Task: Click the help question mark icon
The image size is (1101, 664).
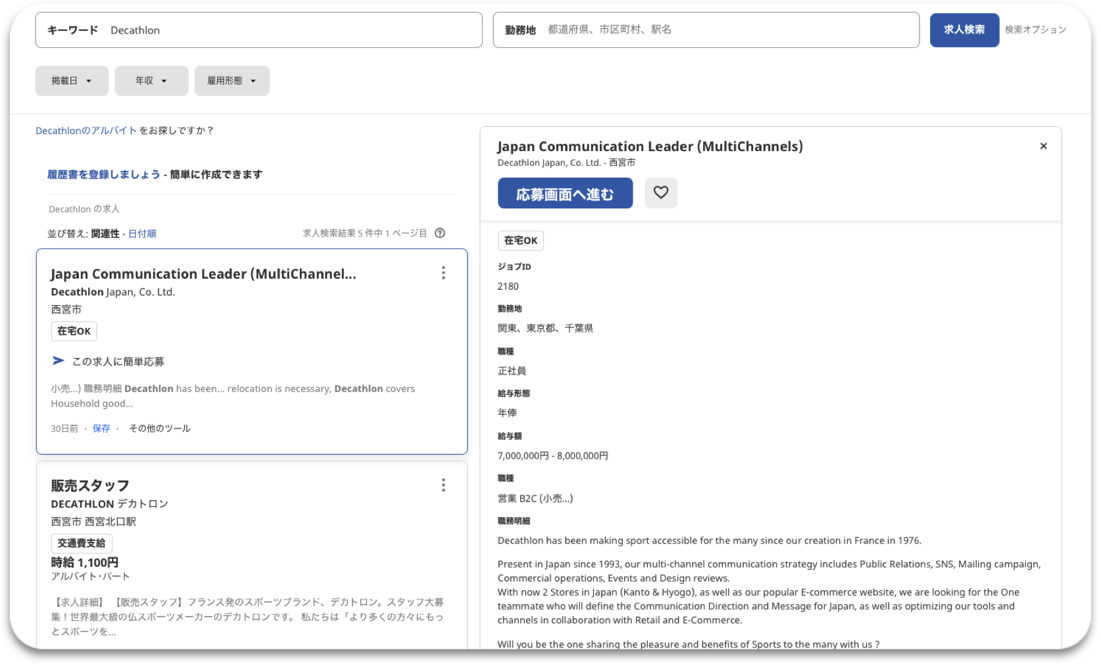Action: (440, 233)
